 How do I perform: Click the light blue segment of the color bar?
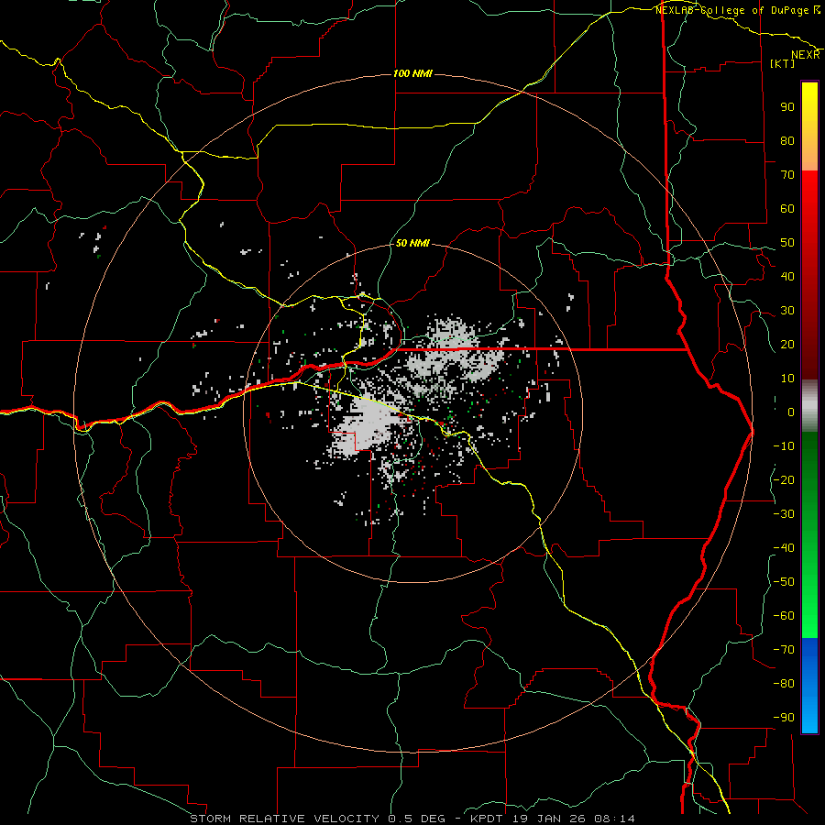[809, 713]
